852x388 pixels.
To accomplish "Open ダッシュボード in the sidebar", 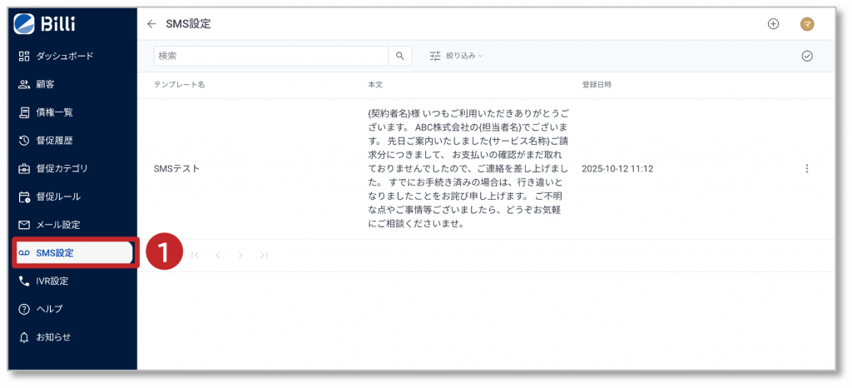I will click(x=64, y=56).
